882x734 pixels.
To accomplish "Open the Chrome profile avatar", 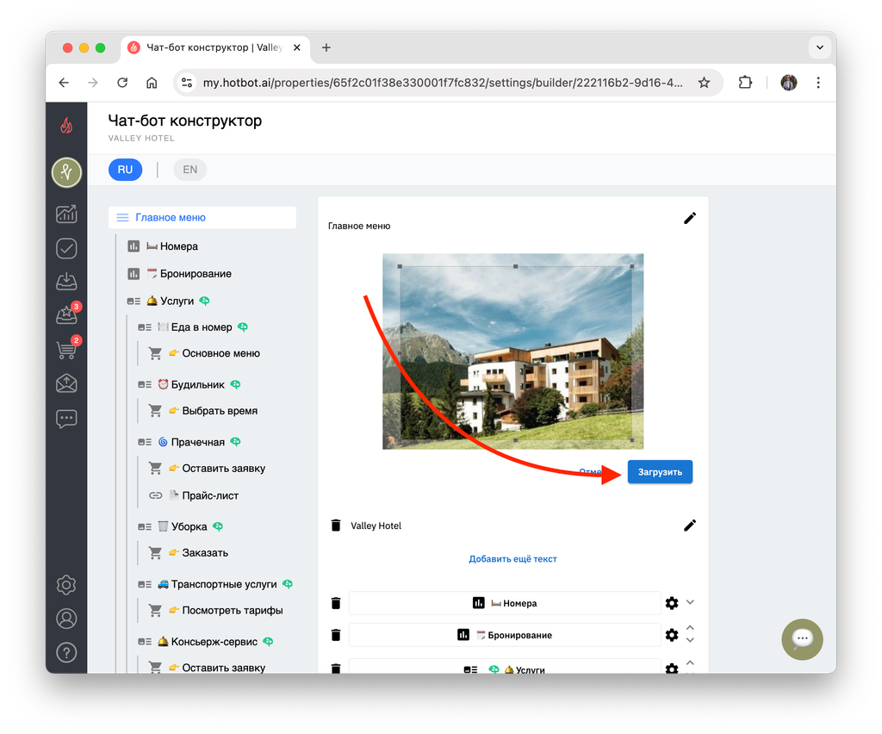I will (789, 83).
